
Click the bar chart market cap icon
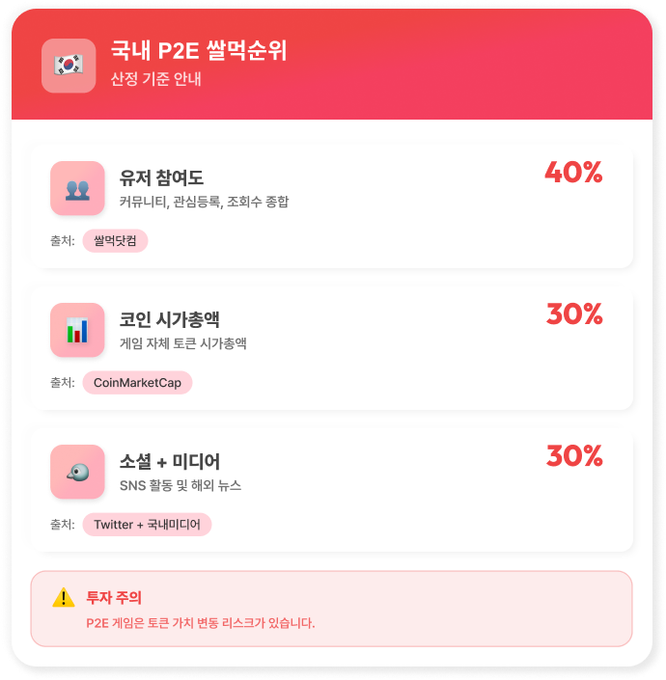coord(77,330)
